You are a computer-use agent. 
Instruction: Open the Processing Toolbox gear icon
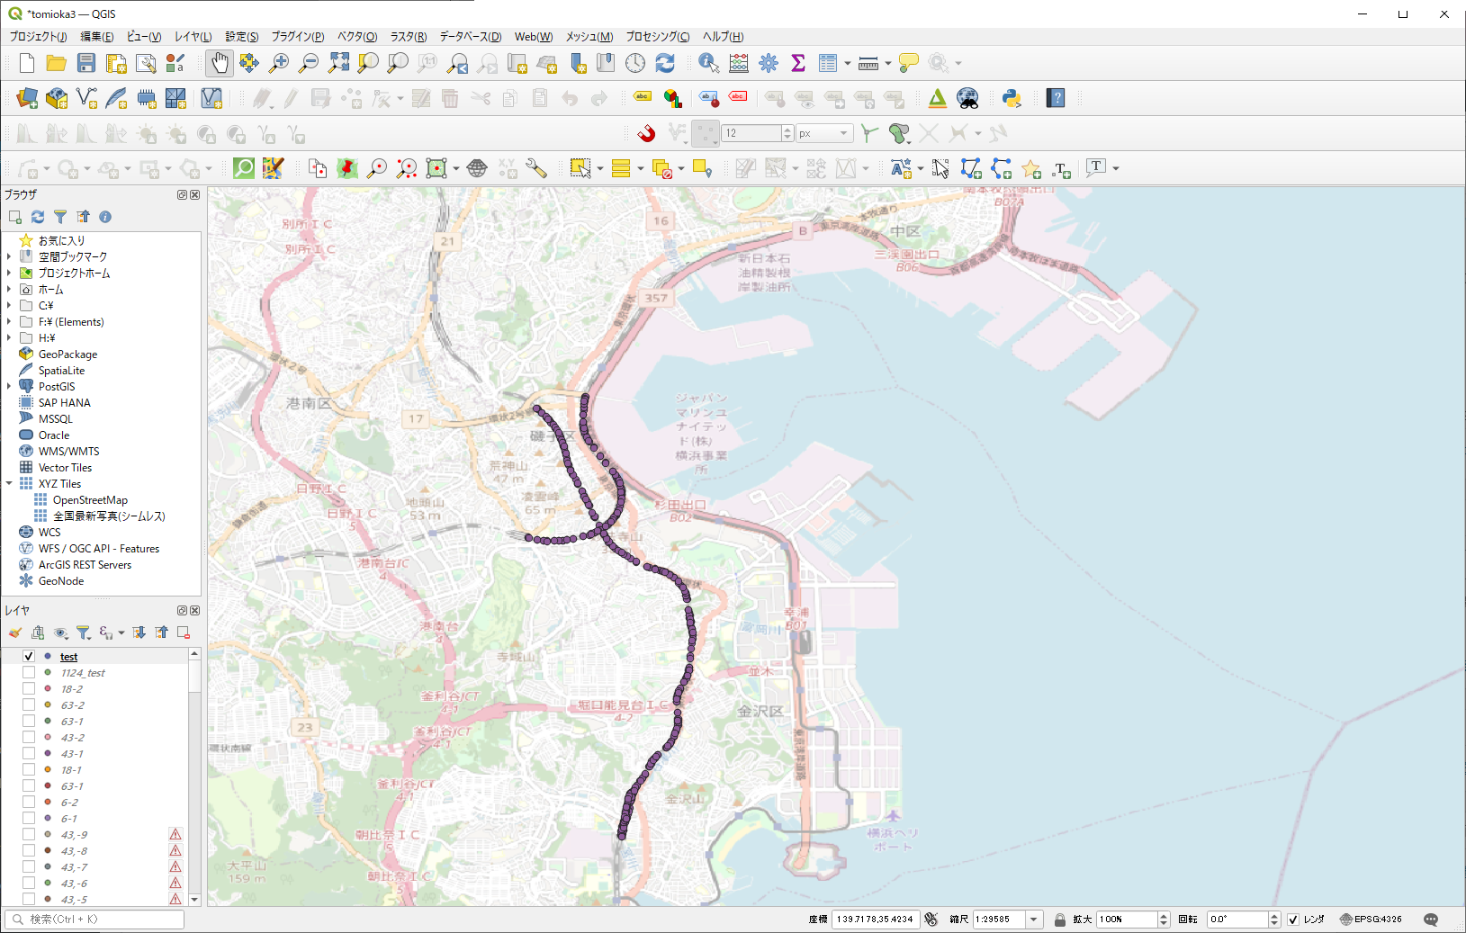pyautogui.click(x=769, y=63)
